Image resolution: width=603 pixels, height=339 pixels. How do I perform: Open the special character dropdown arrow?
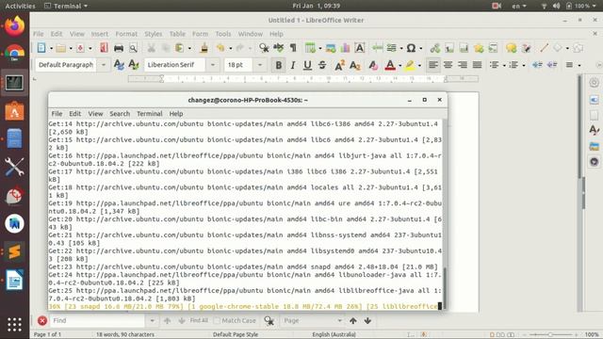[421, 48]
